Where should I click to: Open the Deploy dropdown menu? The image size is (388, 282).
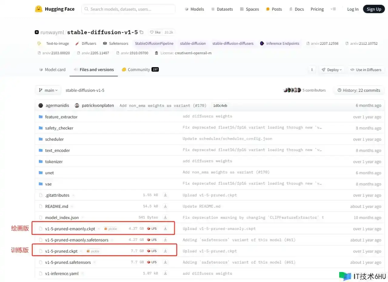[x=332, y=70]
